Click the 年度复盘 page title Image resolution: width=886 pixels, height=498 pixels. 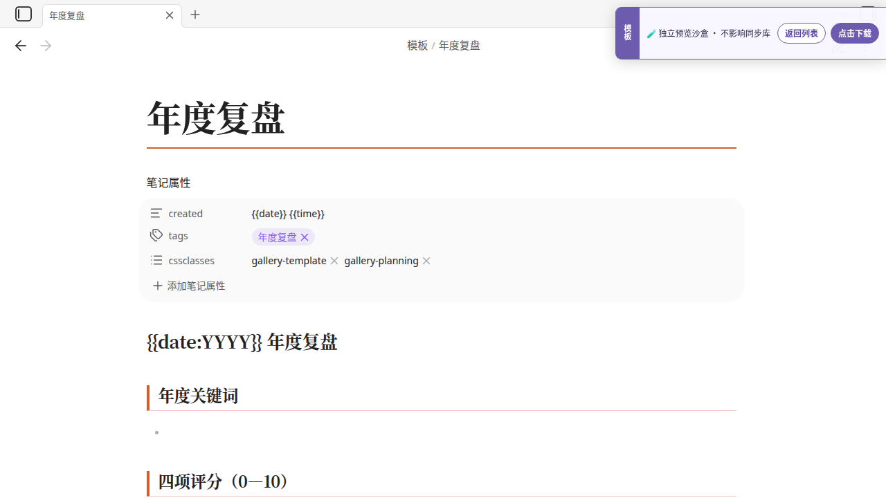pyautogui.click(x=216, y=118)
